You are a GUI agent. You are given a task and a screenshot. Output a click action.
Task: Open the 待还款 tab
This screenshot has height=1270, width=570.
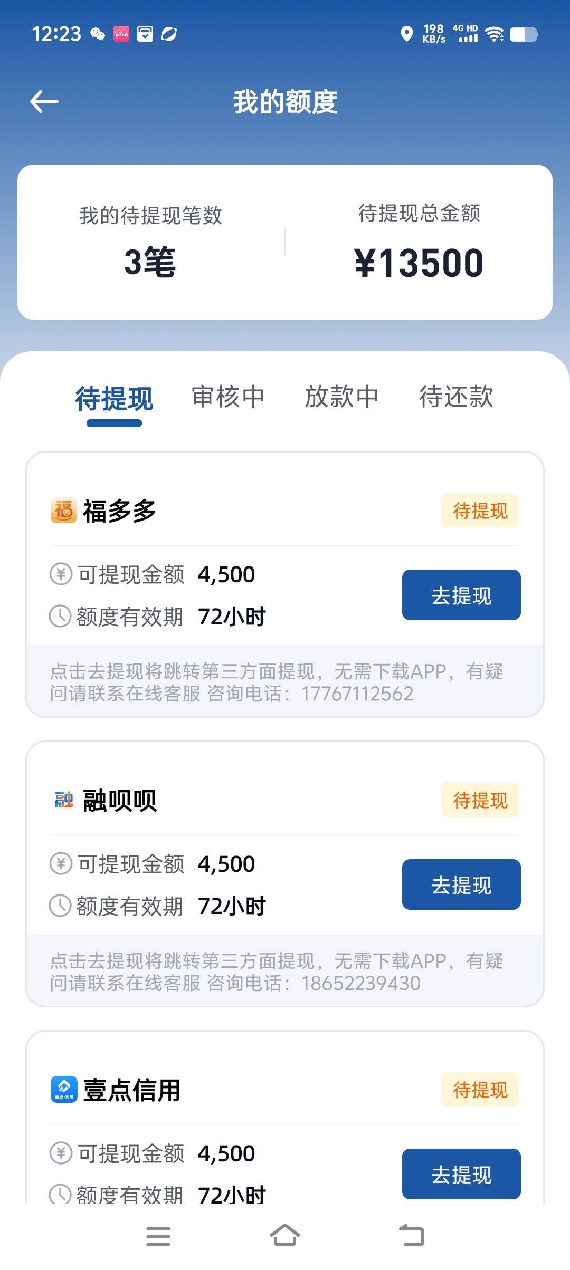coord(456,397)
